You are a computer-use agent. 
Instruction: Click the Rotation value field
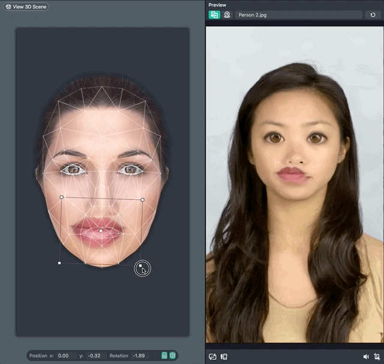(139, 356)
